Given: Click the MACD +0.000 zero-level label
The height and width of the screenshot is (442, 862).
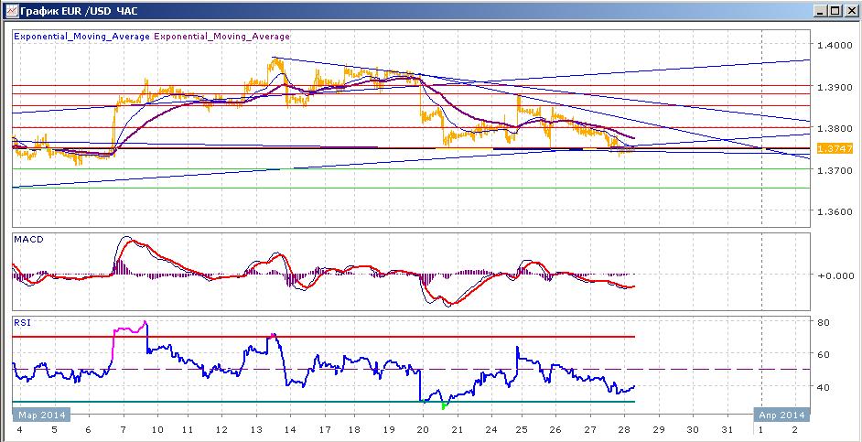Looking at the screenshot, I should 835,275.
